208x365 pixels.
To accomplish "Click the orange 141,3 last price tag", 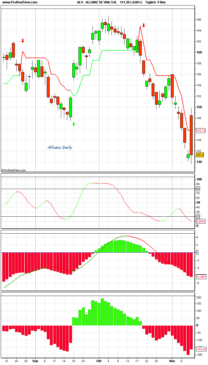I will 200,155.
